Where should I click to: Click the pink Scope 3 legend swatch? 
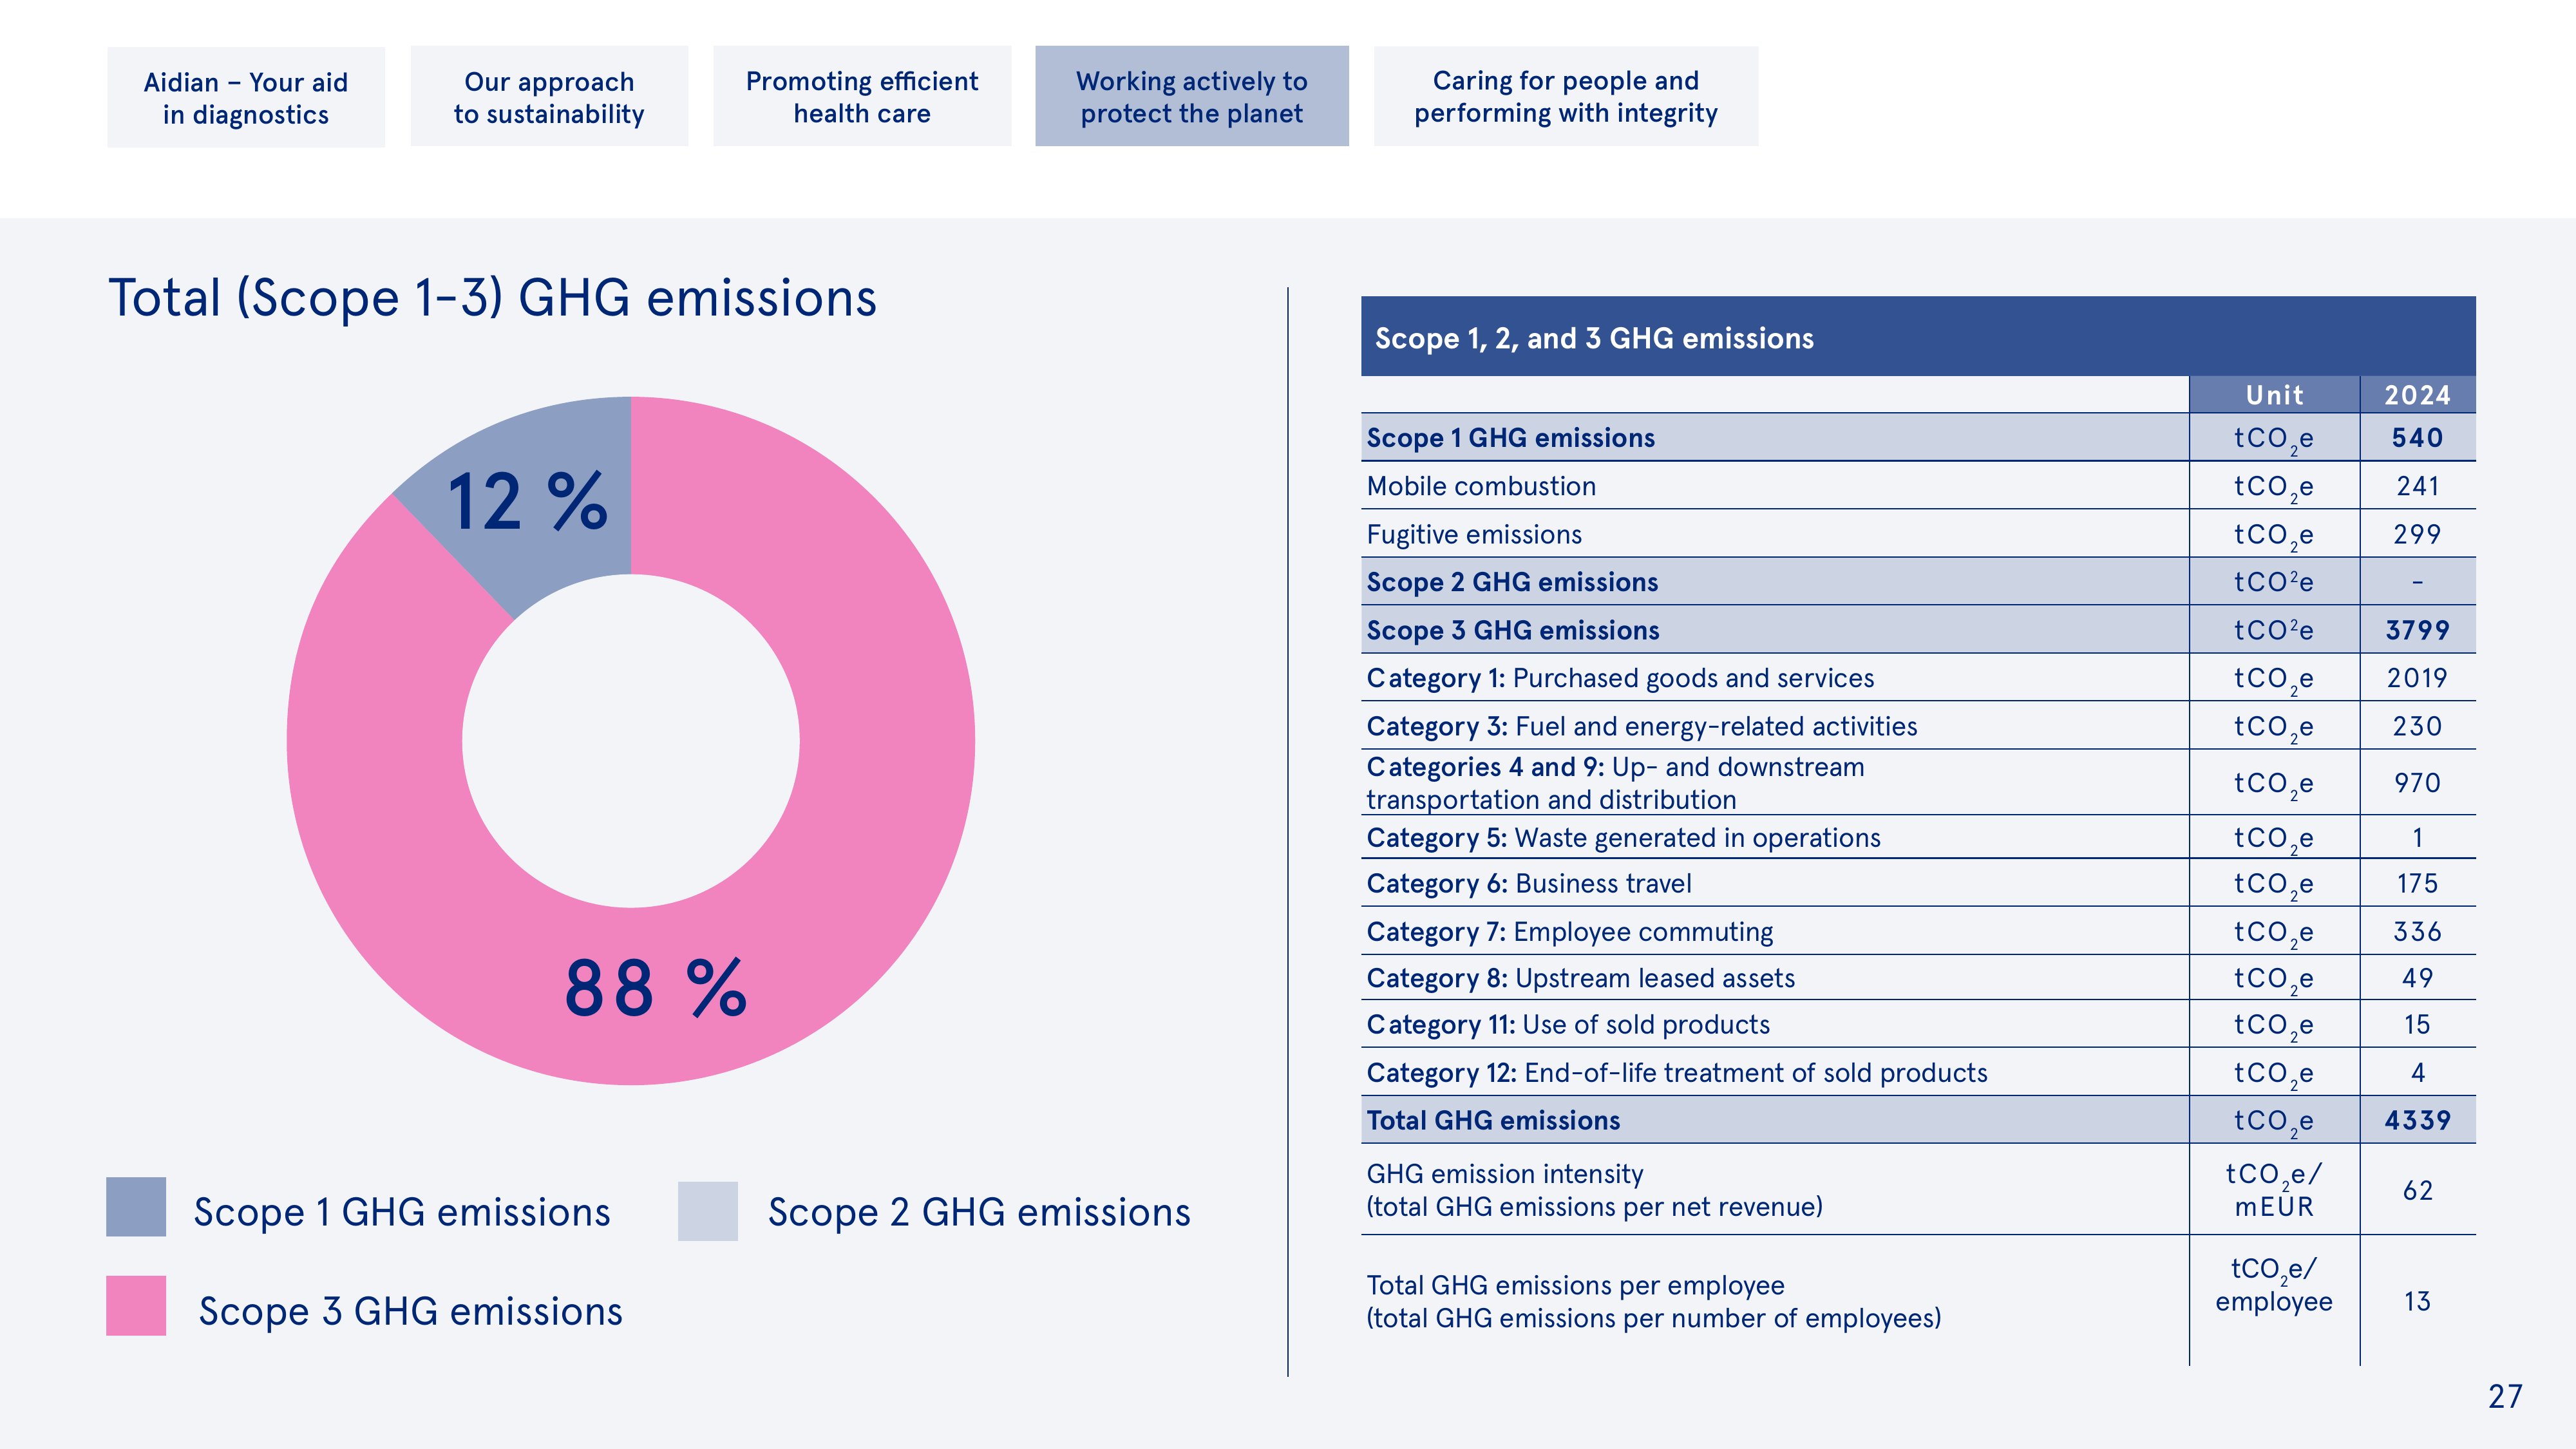[136, 1305]
